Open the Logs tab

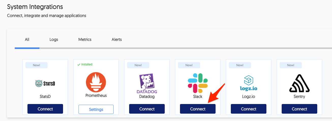click(54, 40)
